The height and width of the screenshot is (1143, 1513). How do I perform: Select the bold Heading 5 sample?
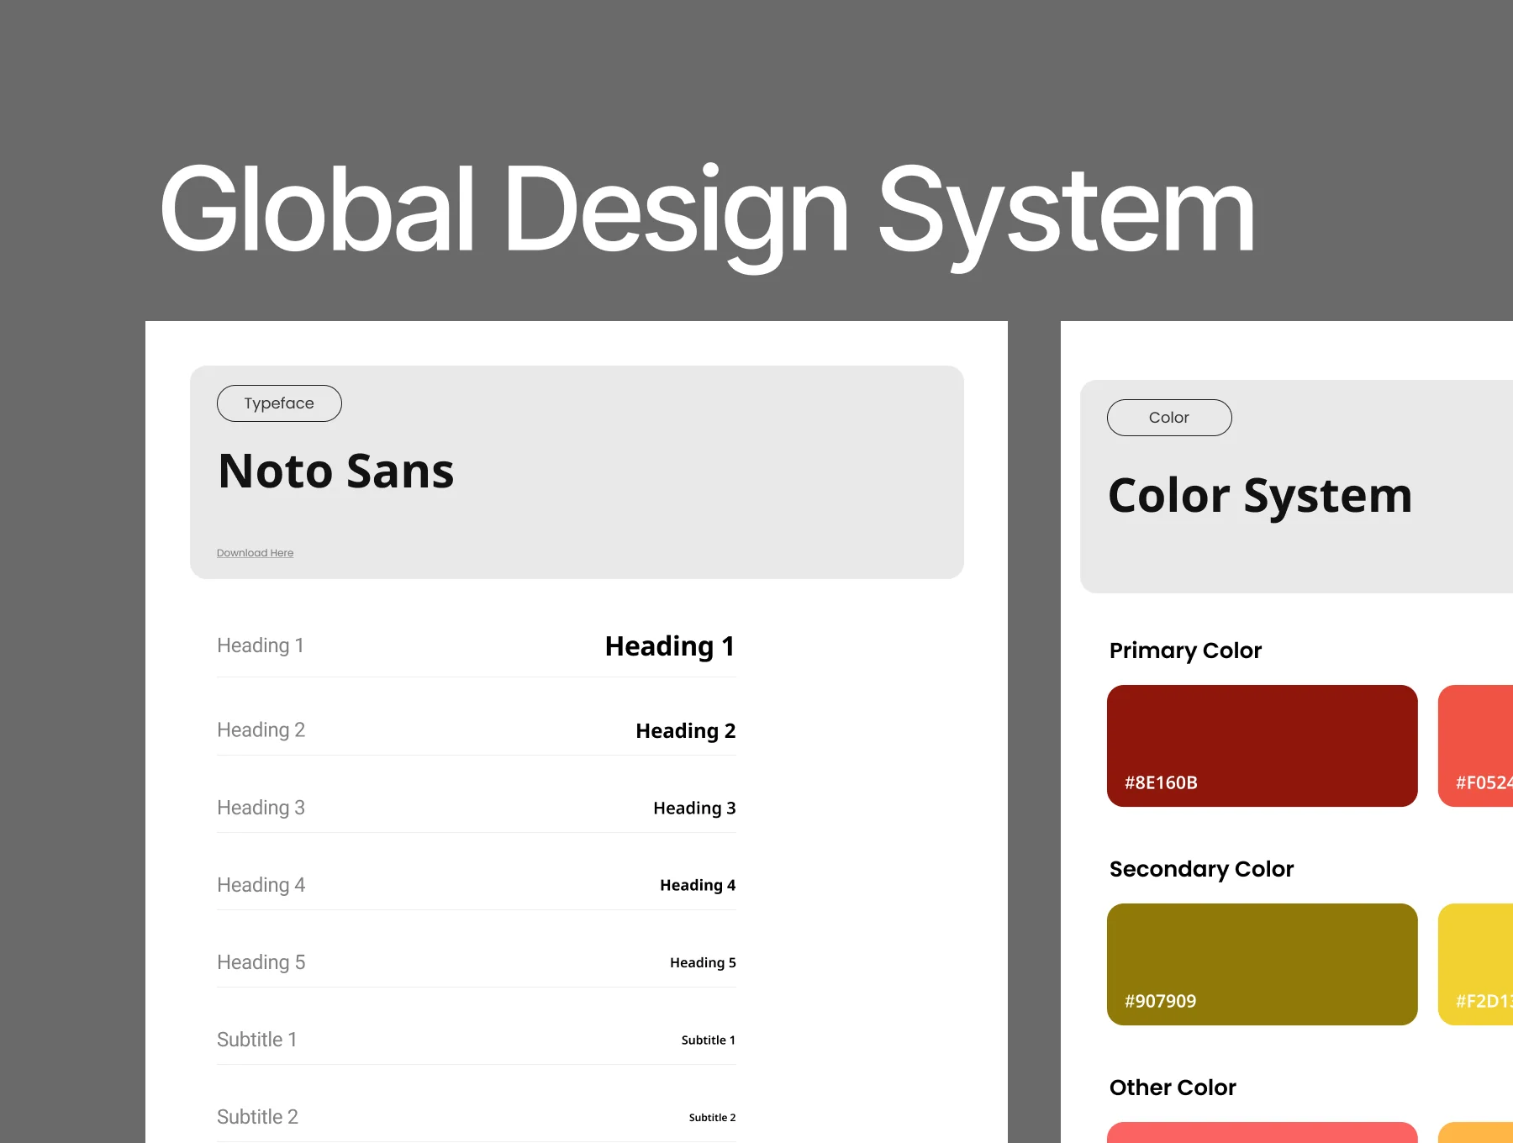click(703, 963)
